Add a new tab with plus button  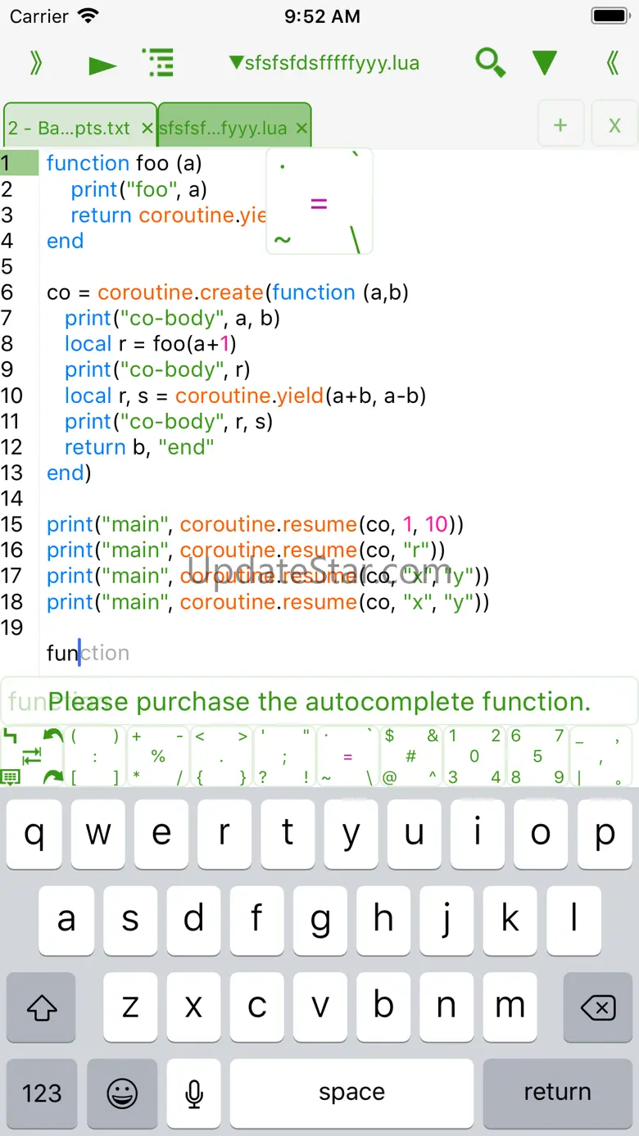(560, 124)
